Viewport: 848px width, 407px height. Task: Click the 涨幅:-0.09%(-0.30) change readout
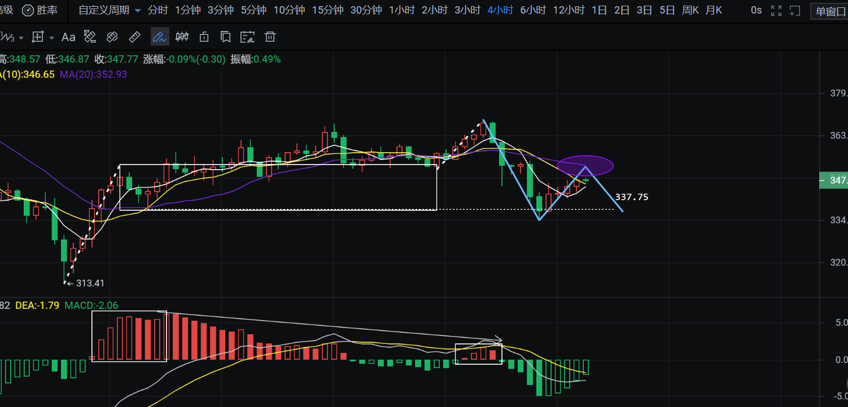coord(184,59)
